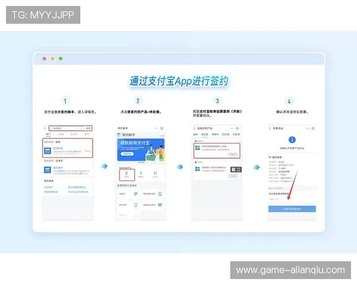Switch to the 审核中 tab

pos(215,134)
